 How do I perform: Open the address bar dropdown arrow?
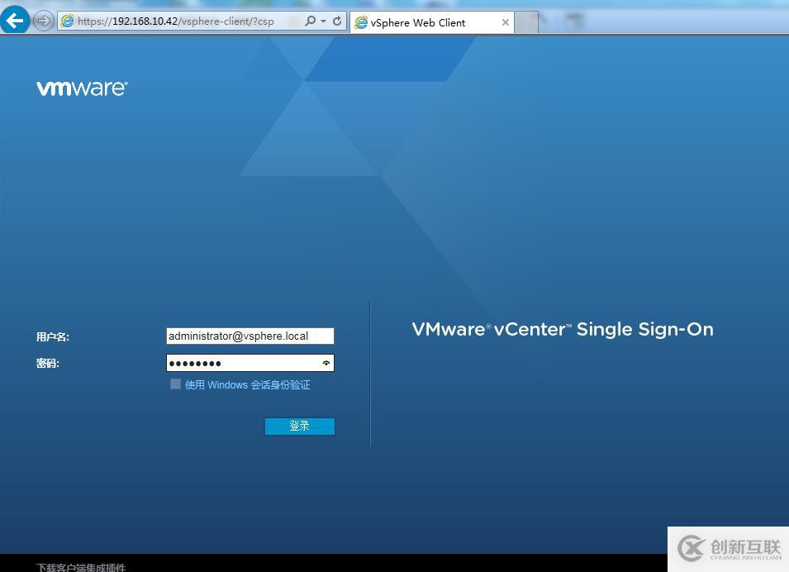coord(323,21)
